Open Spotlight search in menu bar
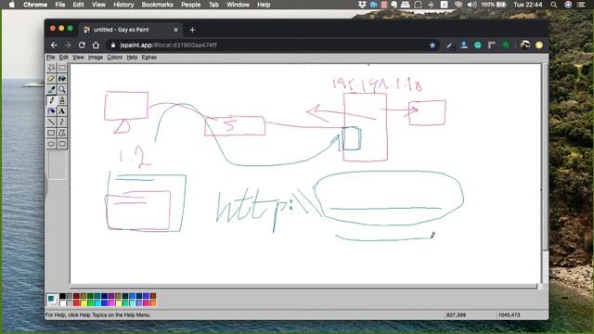 tap(554, 5)
